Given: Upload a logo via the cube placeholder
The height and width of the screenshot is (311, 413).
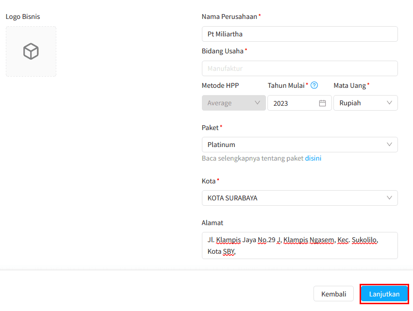Looking at the screenshot, I should (x=31, y=51).
